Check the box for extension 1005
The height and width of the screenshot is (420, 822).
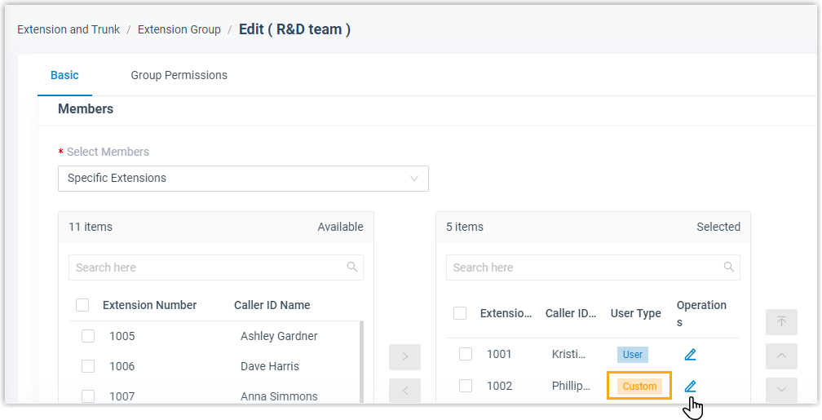click(x=88, y=336)
